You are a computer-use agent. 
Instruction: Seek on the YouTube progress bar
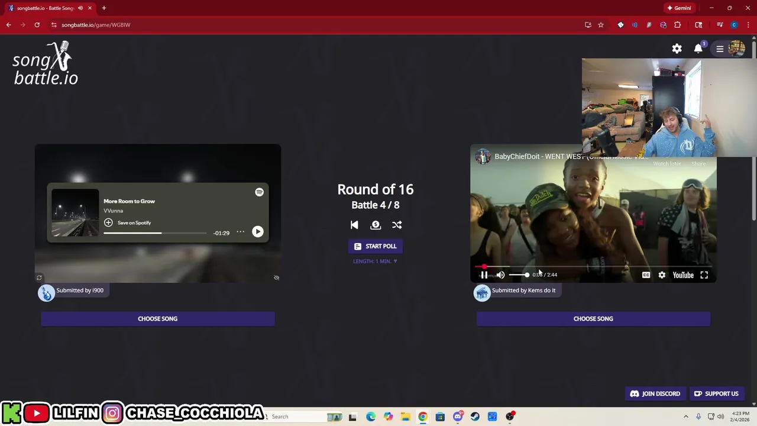pos(593,267)
